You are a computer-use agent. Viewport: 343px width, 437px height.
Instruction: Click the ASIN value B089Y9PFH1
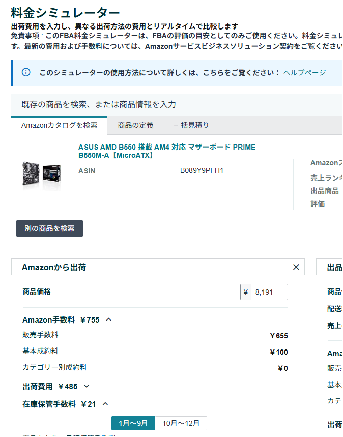coord(202,170)
